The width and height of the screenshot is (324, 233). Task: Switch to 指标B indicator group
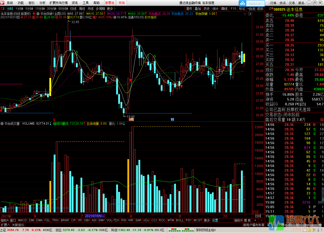(238, 220)
